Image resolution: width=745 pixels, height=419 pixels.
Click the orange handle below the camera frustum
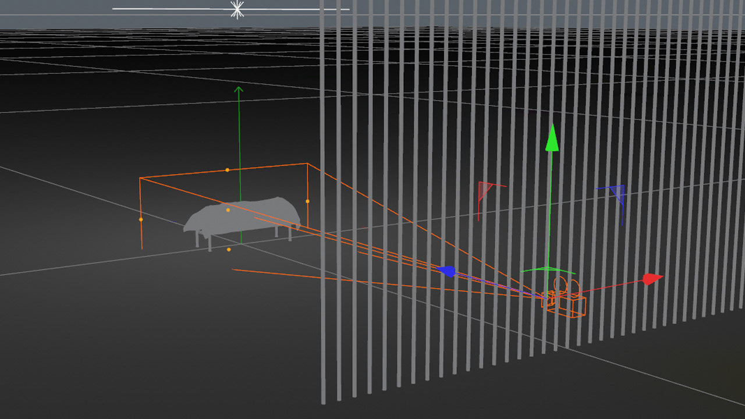click(229, 250)
